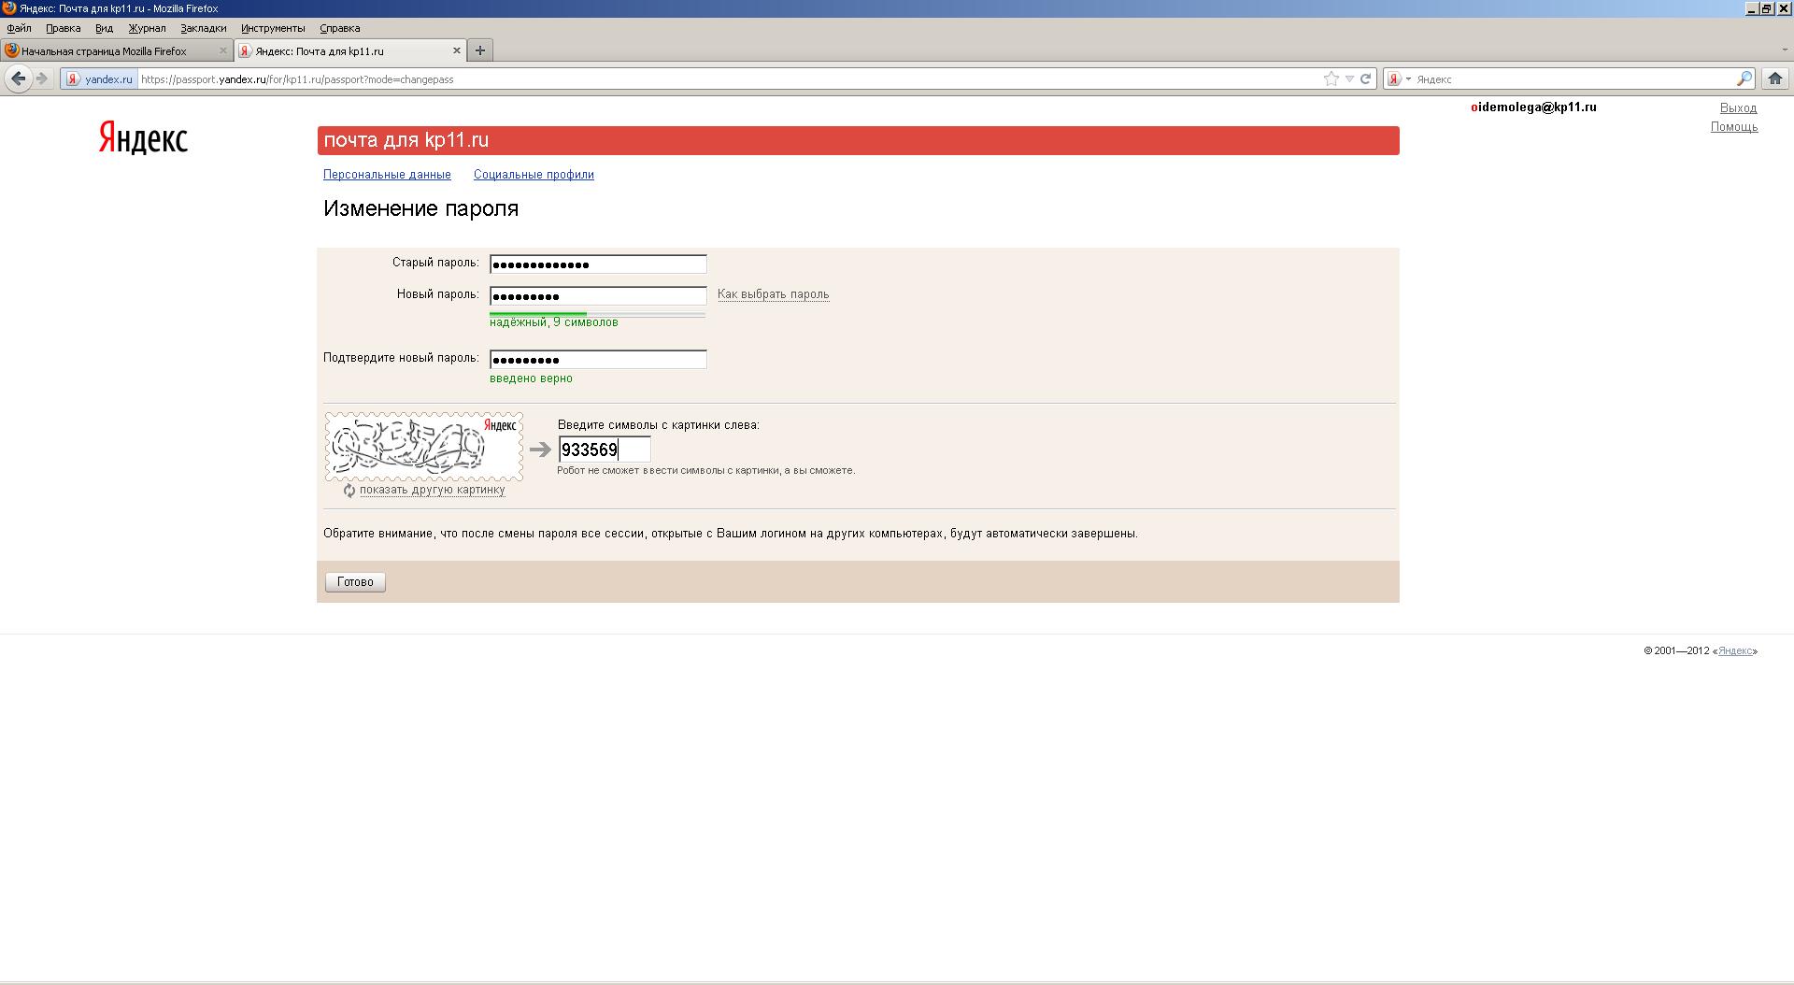Open search engine selector dropdown

[1399, 79]
